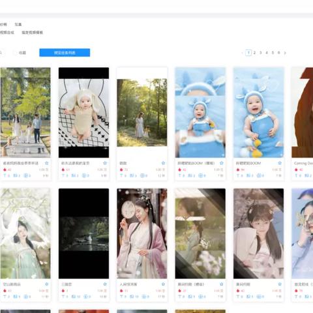
Task: Toggle favorite star on girl with bangs template
Action: click(x=280, y=284)
